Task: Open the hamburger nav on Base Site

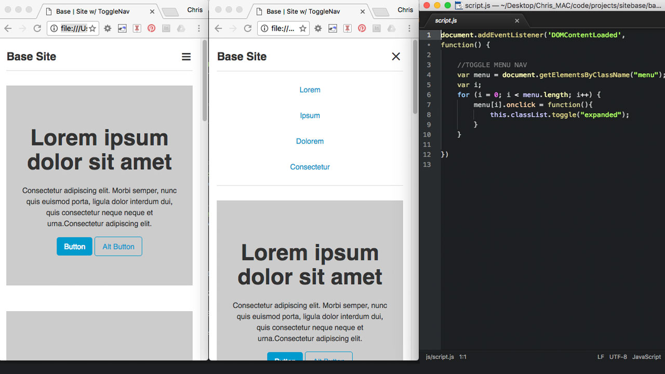Action: click(186, 57)
